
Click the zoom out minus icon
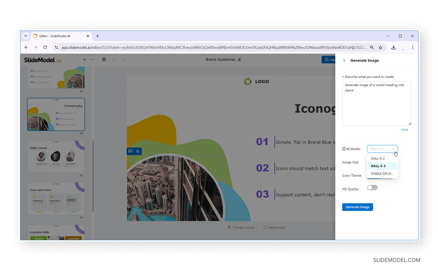[x=92, y=59]
